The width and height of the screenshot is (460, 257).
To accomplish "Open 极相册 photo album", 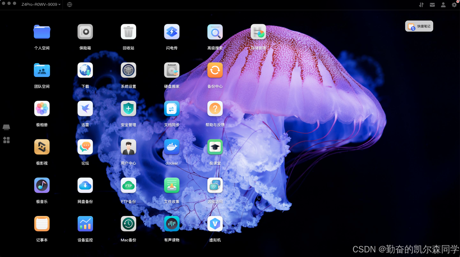I will pos(42,108).
